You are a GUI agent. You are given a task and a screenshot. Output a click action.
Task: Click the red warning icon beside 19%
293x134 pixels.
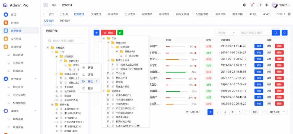(195, 47)
